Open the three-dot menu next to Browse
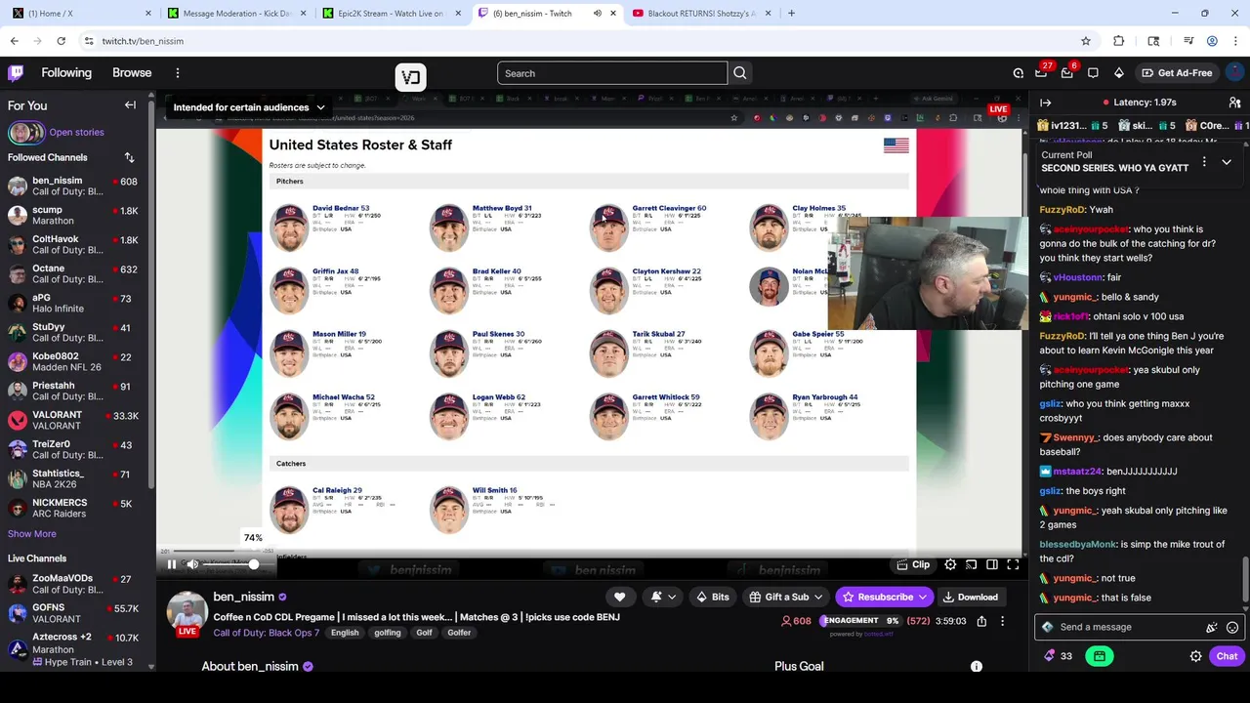Viewport: 1250px width, 703px height. click(178, 72)
